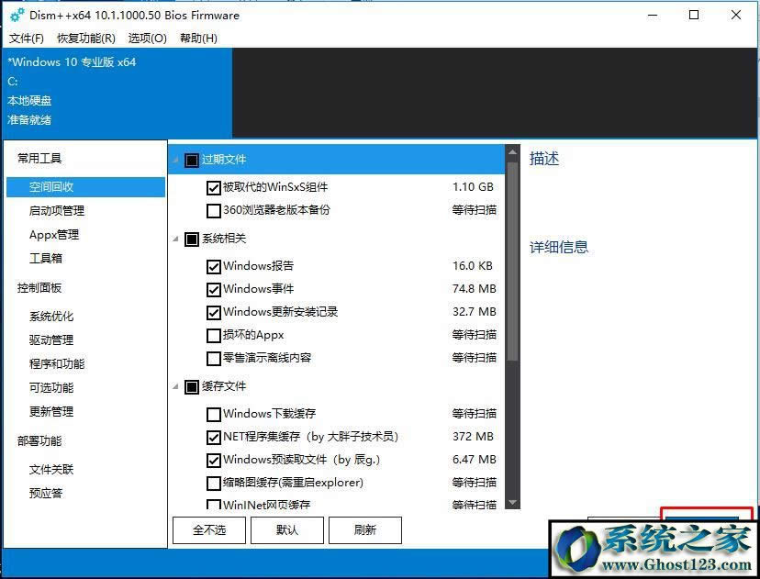Uncheck Windows更新安装记录
This screenshot has width=760, height=579.
214,312
